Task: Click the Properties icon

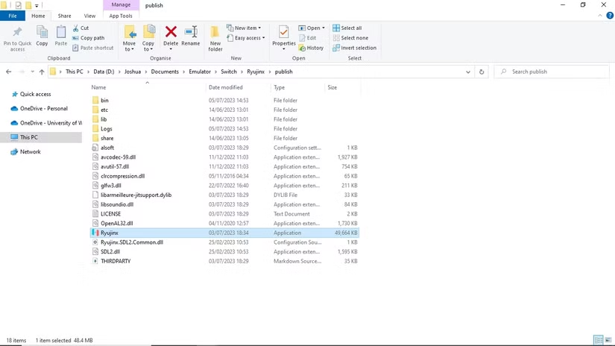Action: click(283, 32)
